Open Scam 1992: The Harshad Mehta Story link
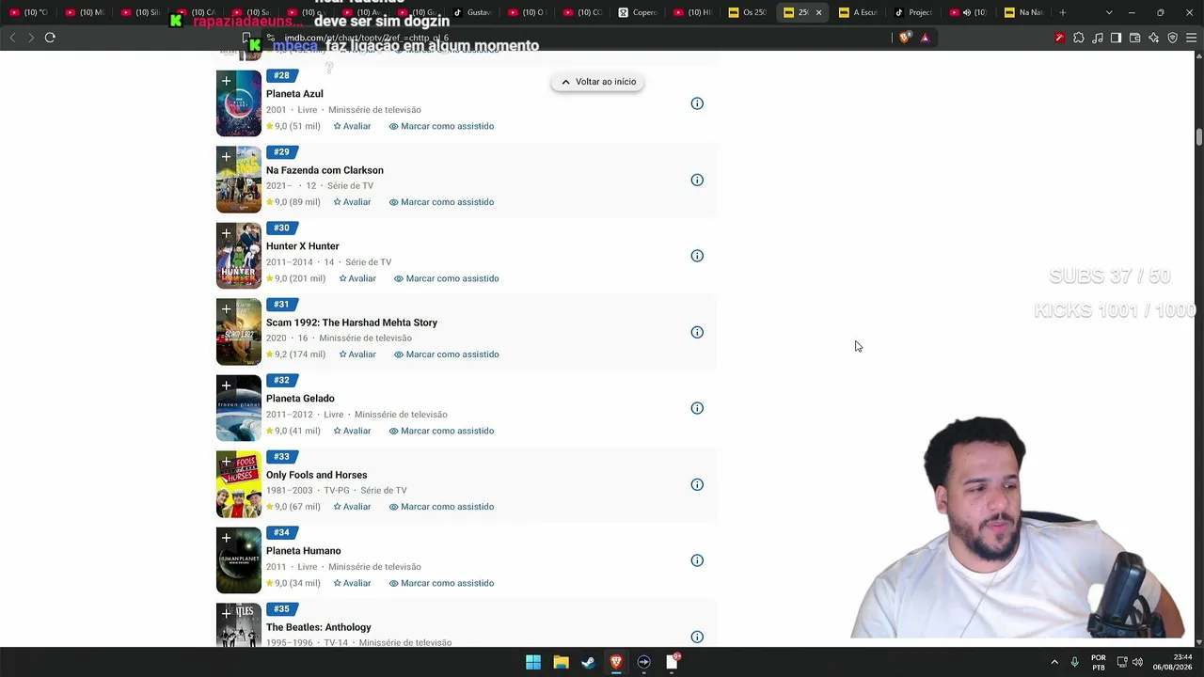1204x677 pixels. [x=352, y=323]
